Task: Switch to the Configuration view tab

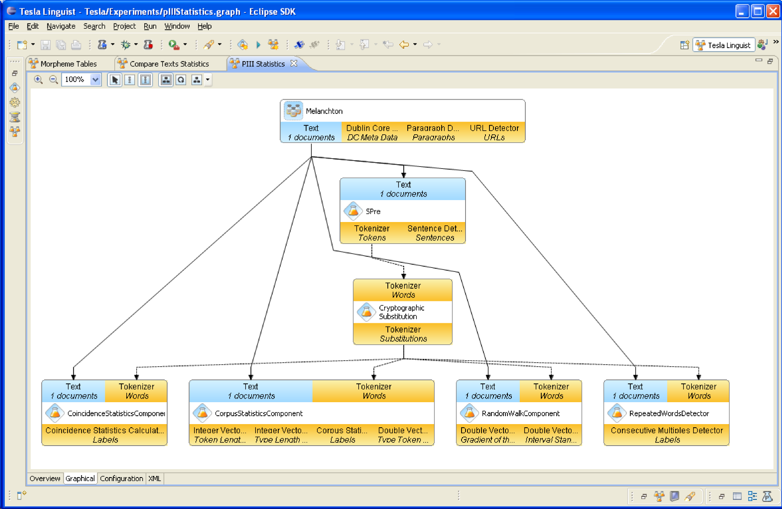Action: coord(121,478)
